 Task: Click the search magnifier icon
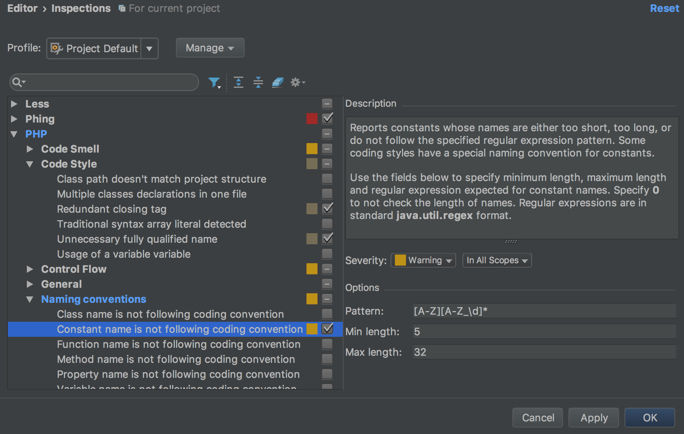(x=17, y=82)
